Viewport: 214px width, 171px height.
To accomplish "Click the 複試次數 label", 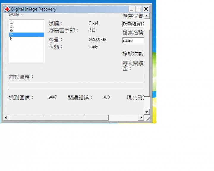I will coord(133,54).
